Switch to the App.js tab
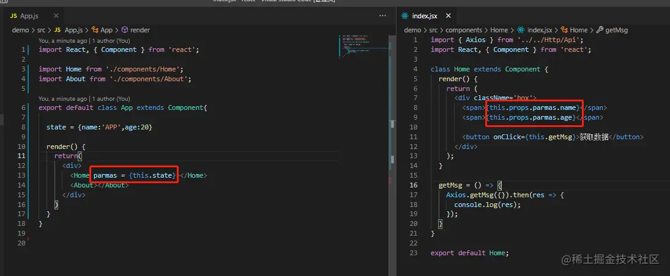Image resolution: width=670 pixels, height=276 pixels. [30, 15]
